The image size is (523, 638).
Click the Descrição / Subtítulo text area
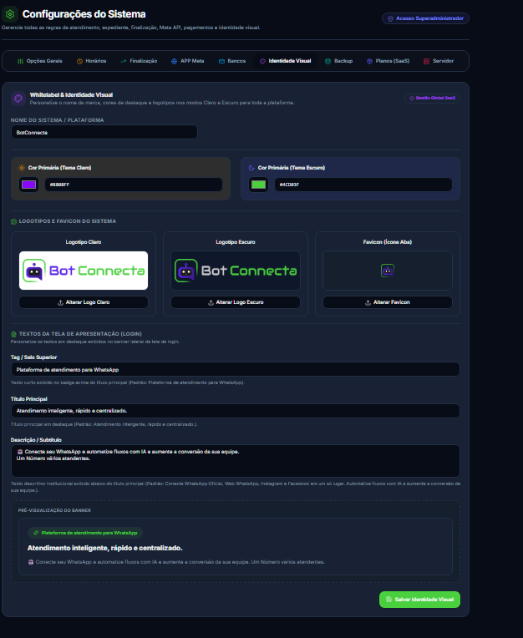click(236, 461)
